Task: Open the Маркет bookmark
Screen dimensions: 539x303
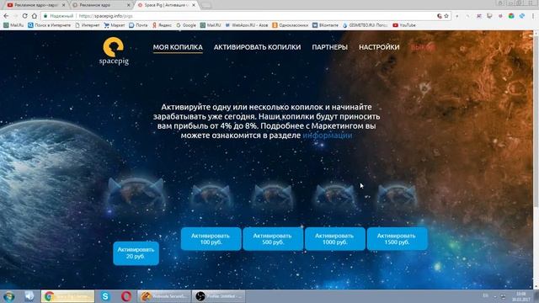Action: click(x=115, y=25)
